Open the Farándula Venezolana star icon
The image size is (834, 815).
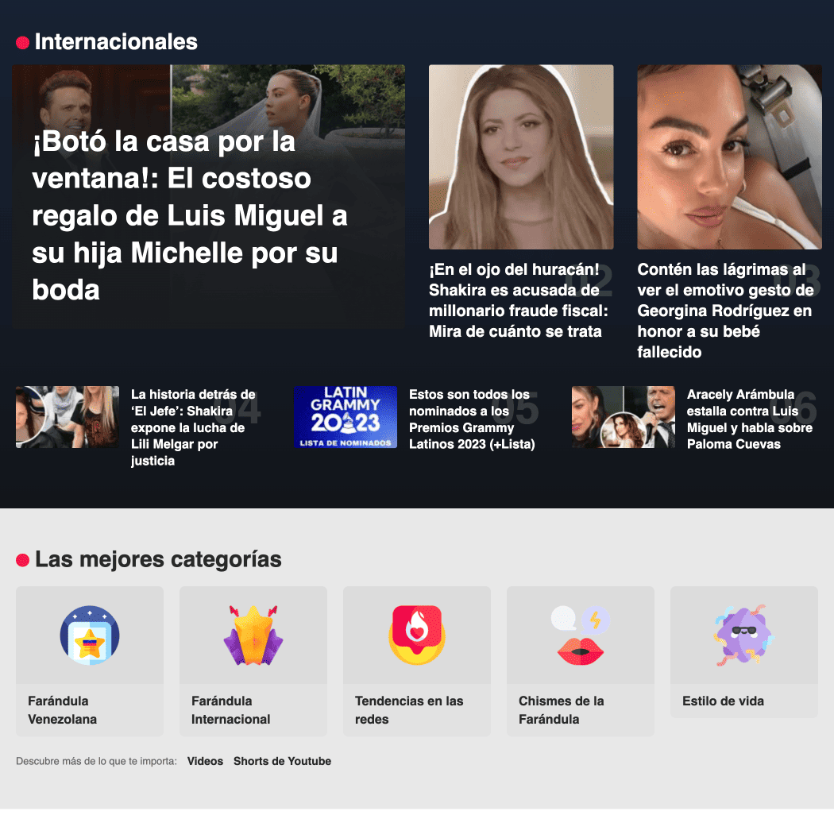89,635
